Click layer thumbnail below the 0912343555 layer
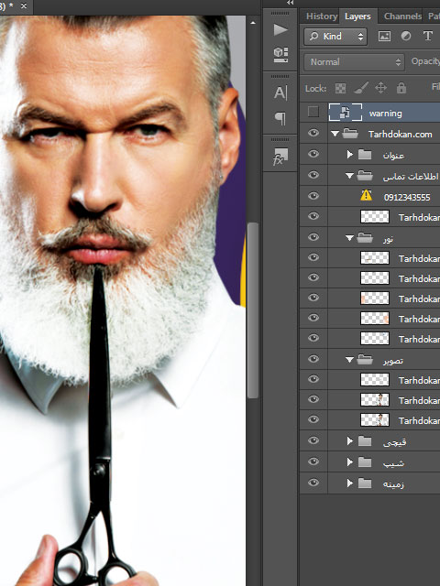 pos(375,216)
